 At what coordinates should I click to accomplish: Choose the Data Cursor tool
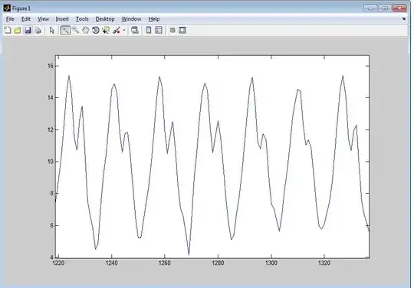106,31
